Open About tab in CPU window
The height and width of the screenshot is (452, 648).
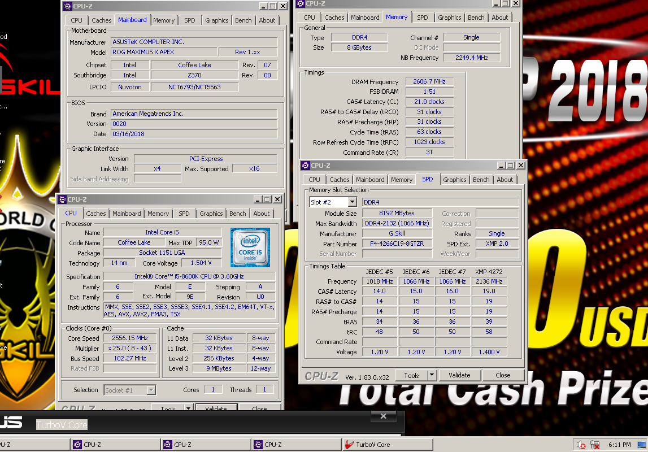261,214
